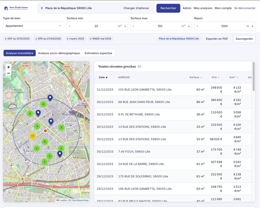Open the yellow cluster of 11 sales
The height and width of the screenshot is (208, 260).
32,136
